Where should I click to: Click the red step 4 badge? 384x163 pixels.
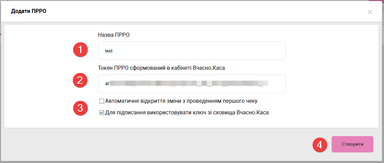[x=320, y=145]
